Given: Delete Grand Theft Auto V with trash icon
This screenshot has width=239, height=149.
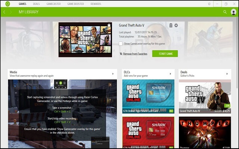Looking at the screenshot, I should pos(171,25).
